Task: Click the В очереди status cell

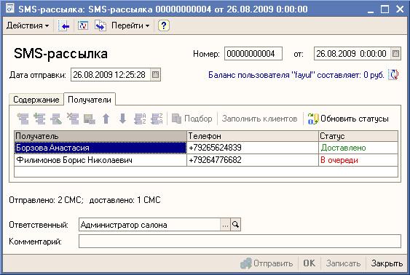Action: pos(358,160)
